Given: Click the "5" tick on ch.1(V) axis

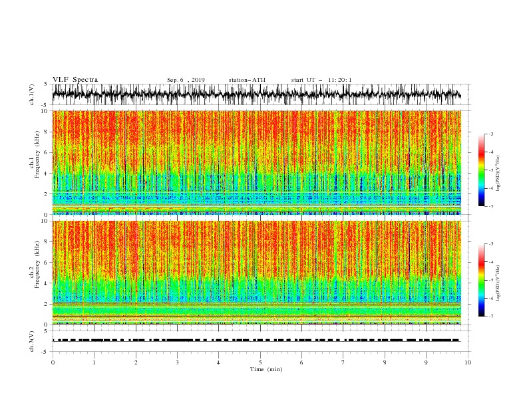Looking at the screenshot, I should pyautogui.click(x=46, y=84).
